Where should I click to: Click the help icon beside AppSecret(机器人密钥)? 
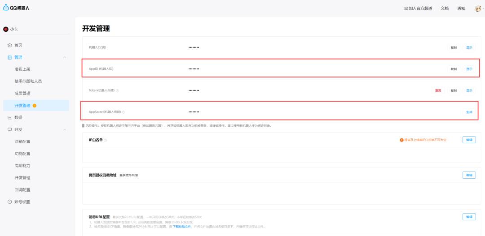123,112
